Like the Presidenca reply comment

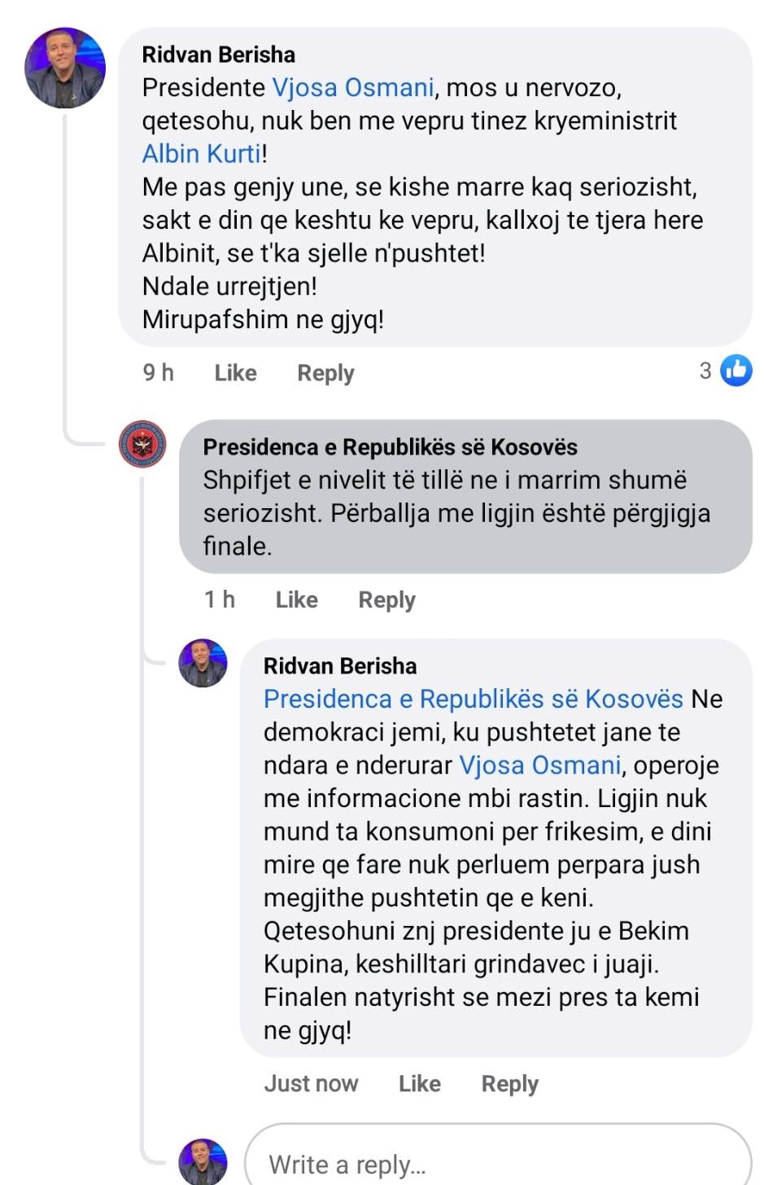click(296, 600)
